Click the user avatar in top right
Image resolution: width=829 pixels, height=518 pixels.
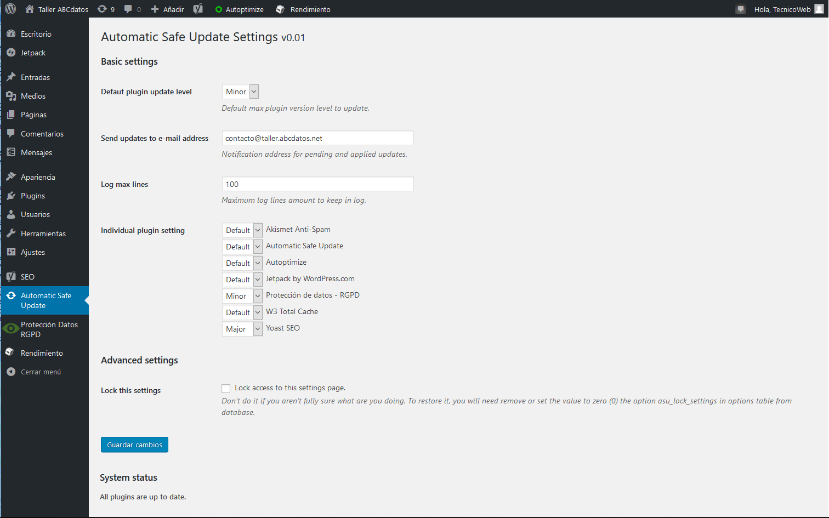tap(819, 9)
